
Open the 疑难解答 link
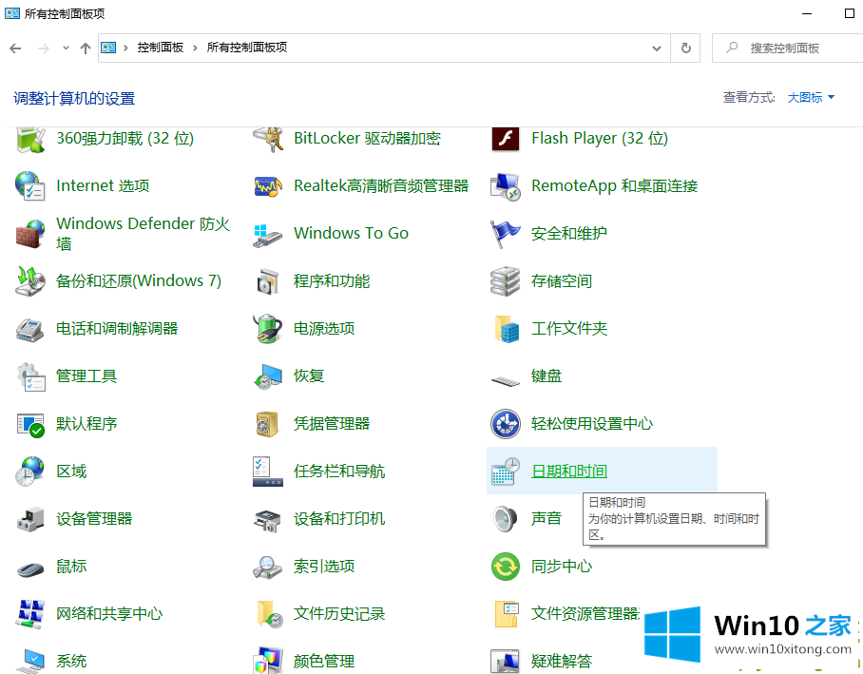tap(562, 661)
